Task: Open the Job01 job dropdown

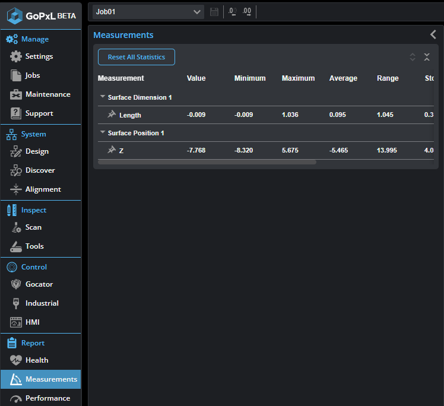Action: point(148,12)
